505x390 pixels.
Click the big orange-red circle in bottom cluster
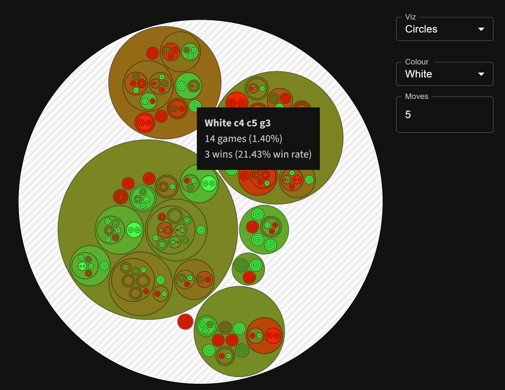click(x=264, y=336)
